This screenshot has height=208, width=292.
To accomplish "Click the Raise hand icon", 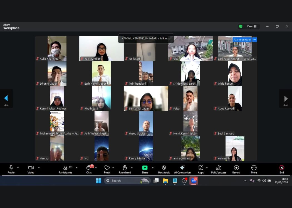I will click(x=125, y=168).
